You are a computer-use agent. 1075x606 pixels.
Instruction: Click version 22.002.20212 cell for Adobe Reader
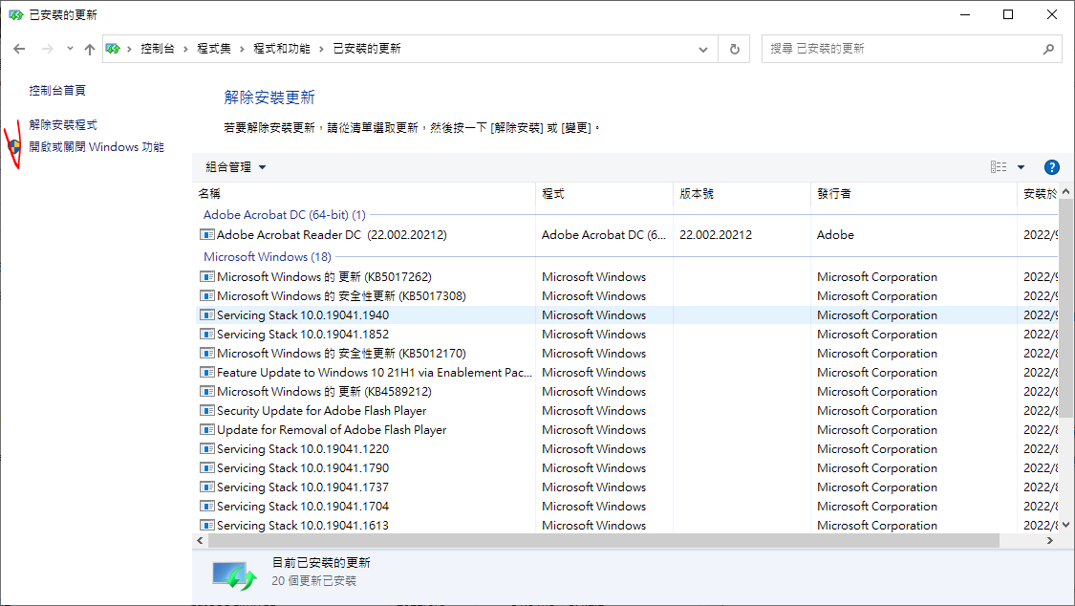coord(716,234)
